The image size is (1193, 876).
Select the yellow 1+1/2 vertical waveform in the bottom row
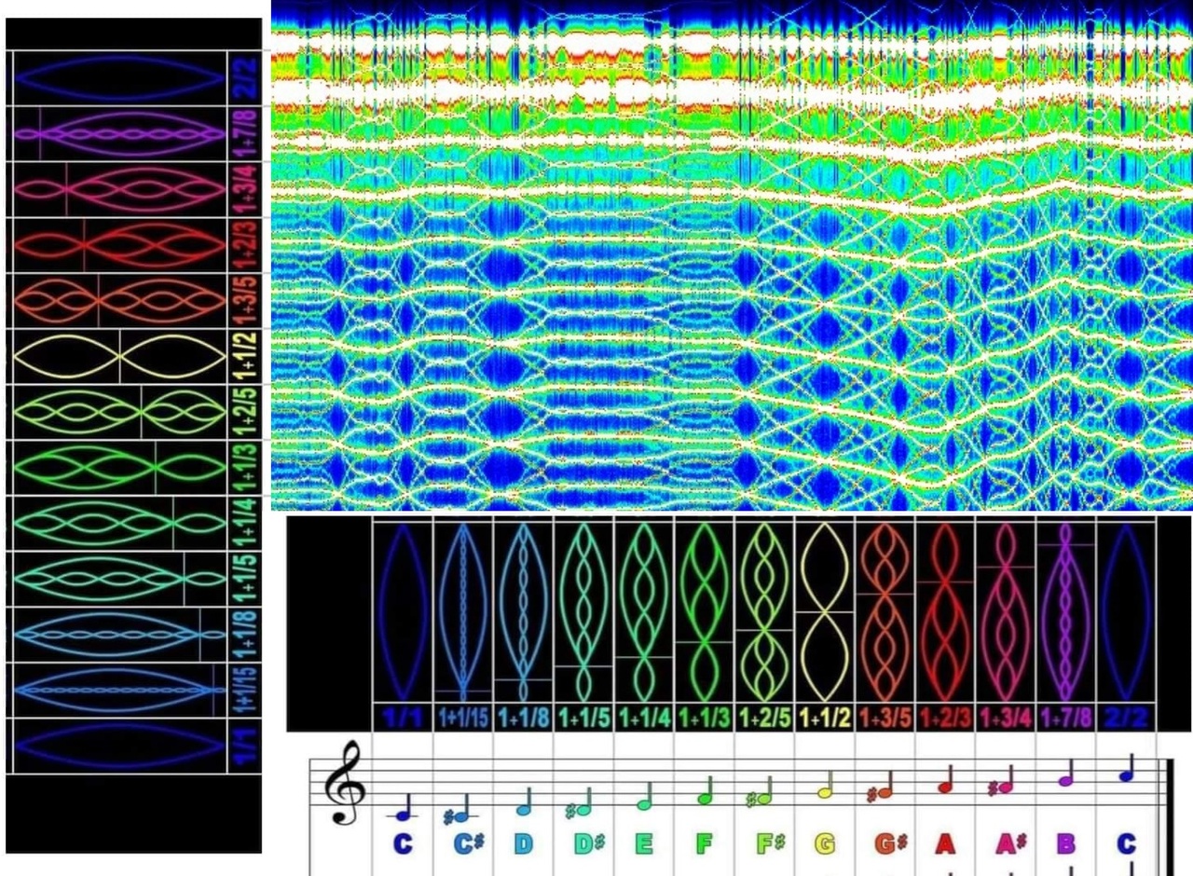pyautogui.click(x=825, y=610)
